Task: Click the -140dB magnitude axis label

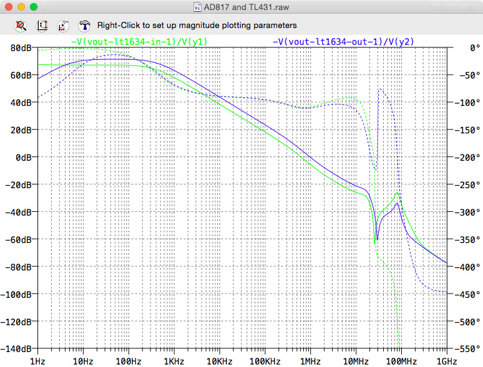Action: point(16,349)
